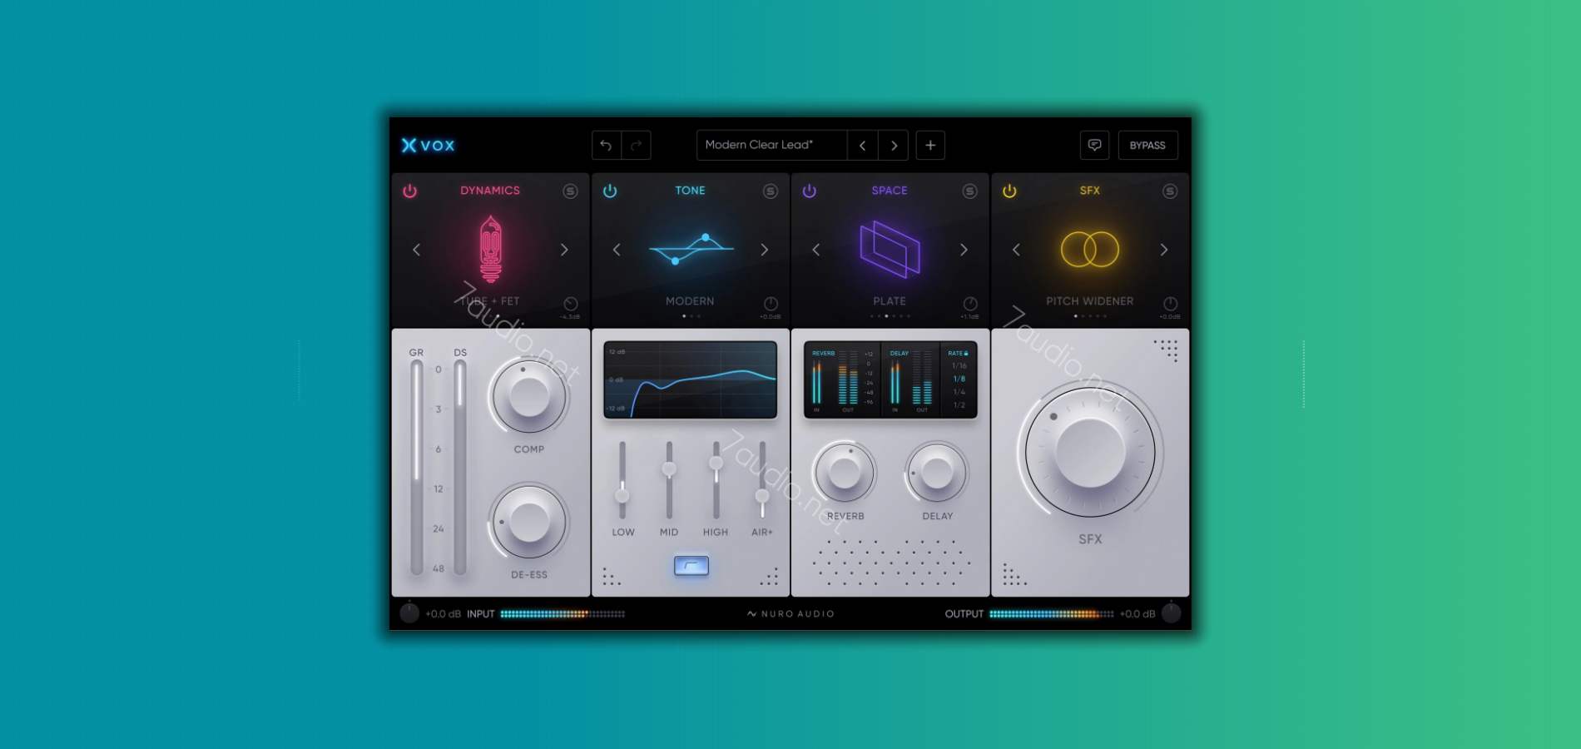The width and height of the screenshot is (1581, 749).
Task: Click the blue EQ curve icon in Tone
Action: click(x=691, y=249)
